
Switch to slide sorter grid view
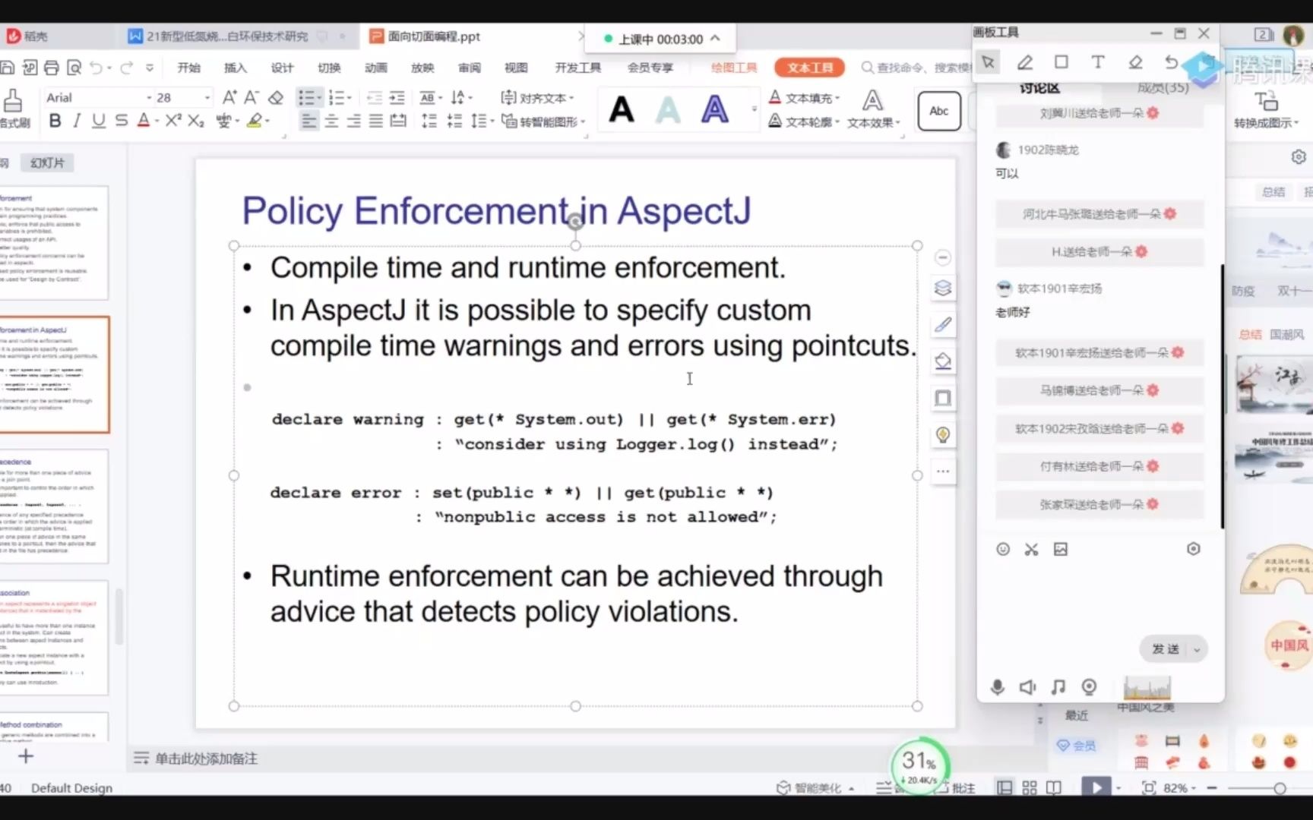[x=1030, y=788]
